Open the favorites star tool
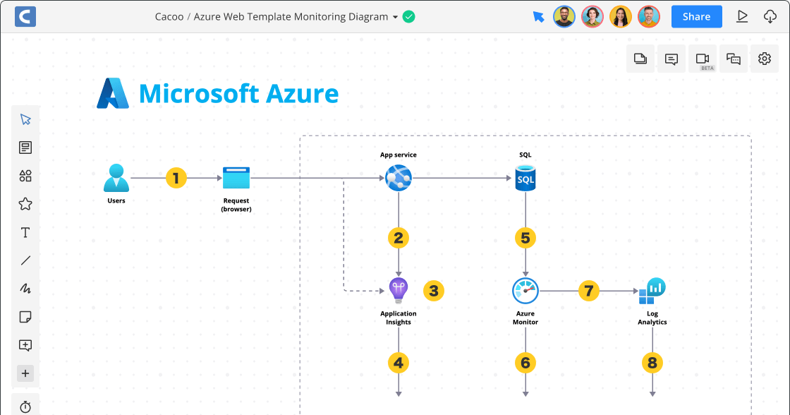This screenshot has width=790, height=415. 25,204
